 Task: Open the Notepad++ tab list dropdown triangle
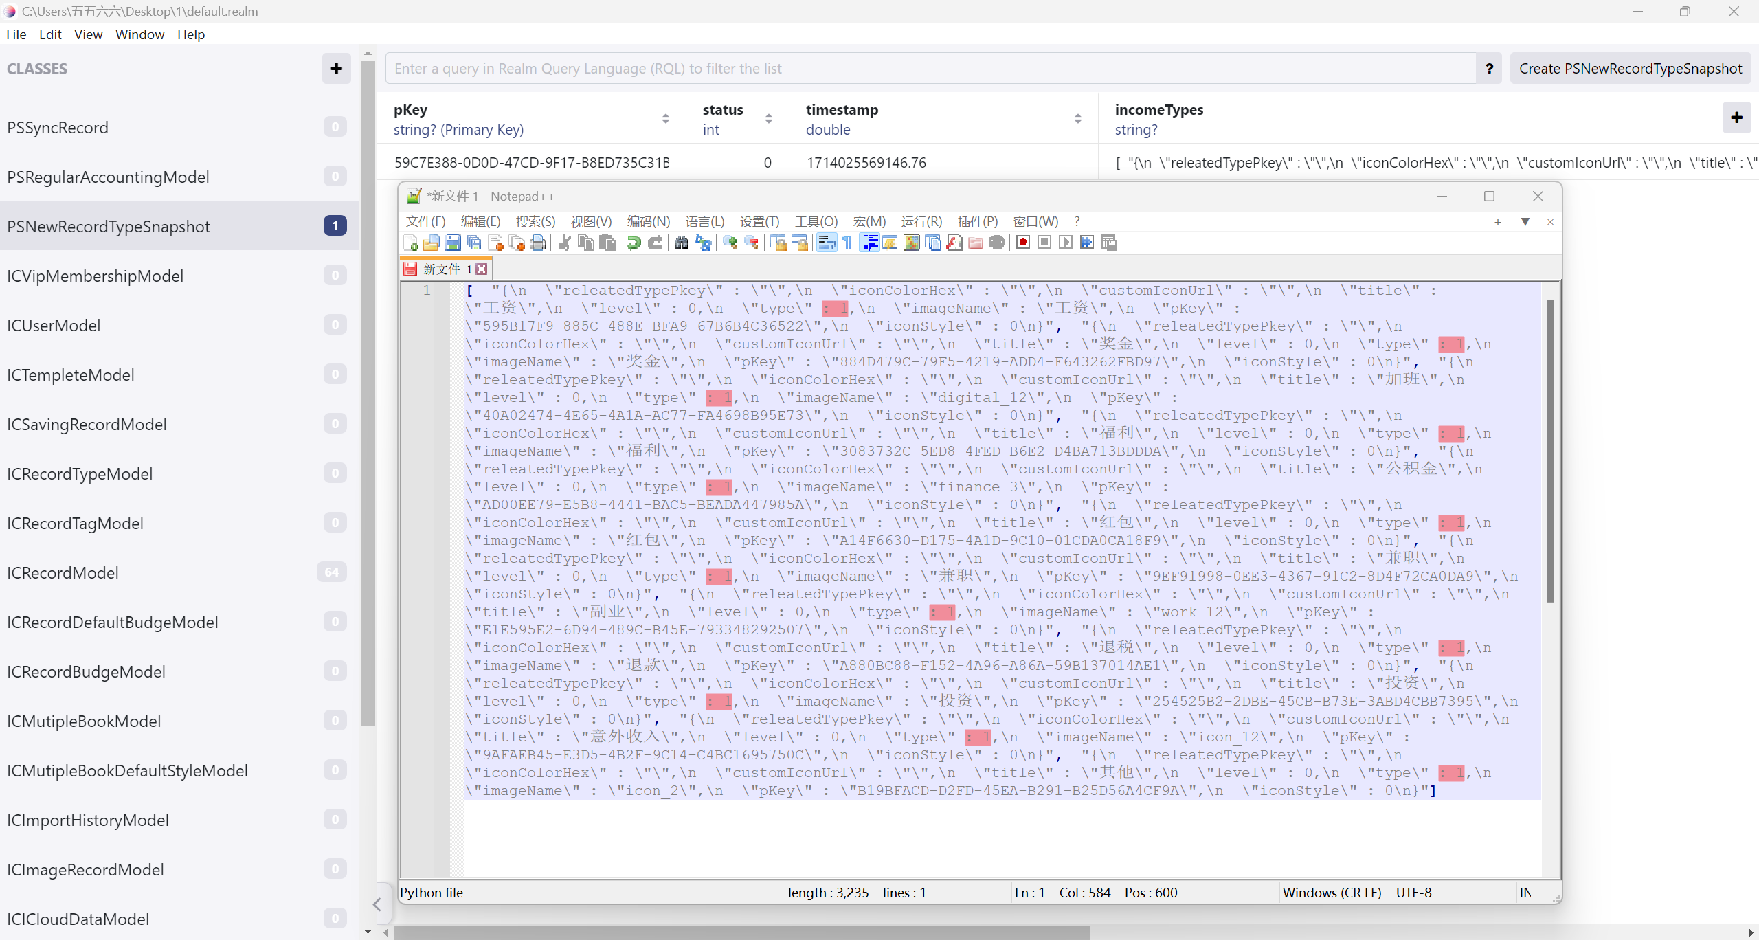[x=1525, y=221]
